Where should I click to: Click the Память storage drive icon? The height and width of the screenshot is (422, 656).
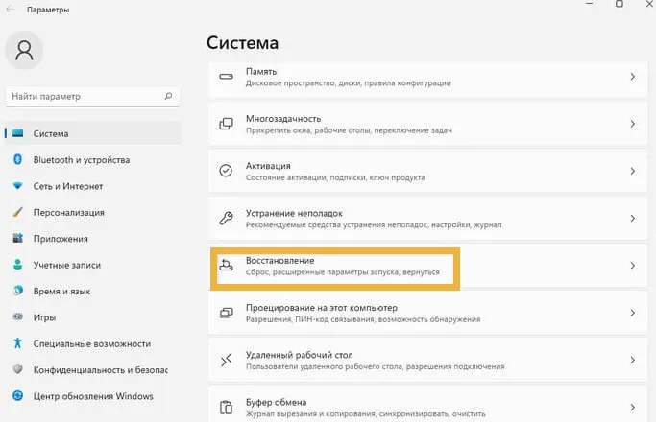pos(226,77)
